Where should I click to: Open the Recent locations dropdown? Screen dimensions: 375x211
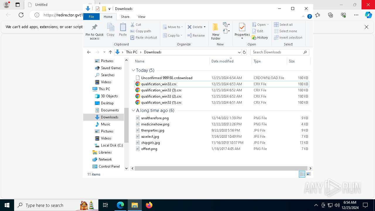(x=104, y=52)
